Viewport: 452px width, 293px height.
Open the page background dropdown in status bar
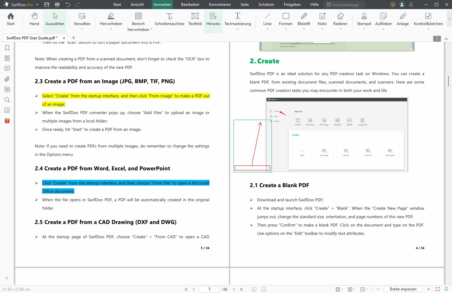click(x=339, y=289)
